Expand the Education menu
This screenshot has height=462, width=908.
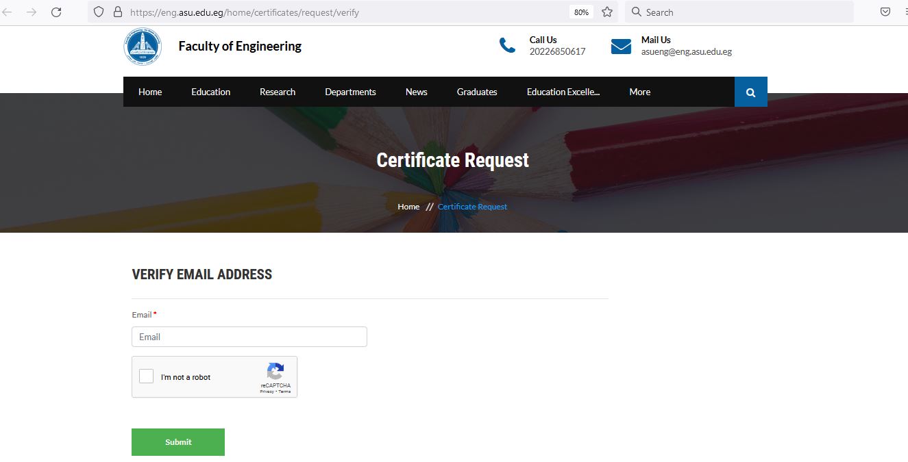[x=210, y=92]
